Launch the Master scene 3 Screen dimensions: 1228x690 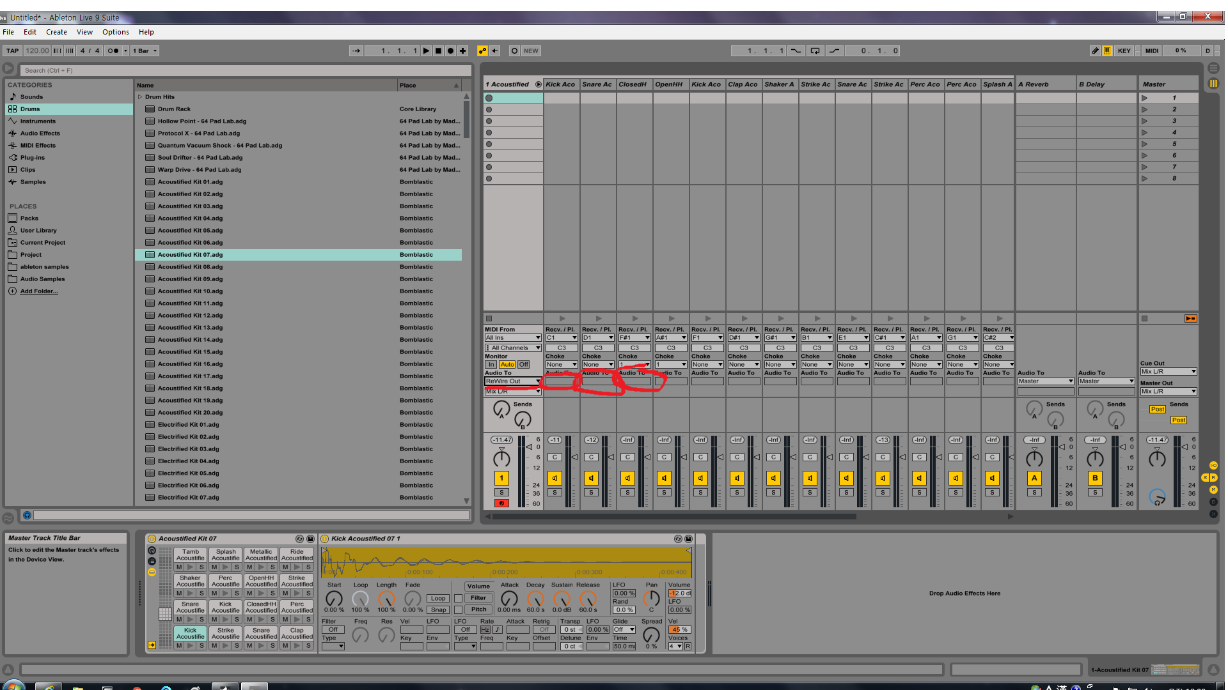point(1145,121)
